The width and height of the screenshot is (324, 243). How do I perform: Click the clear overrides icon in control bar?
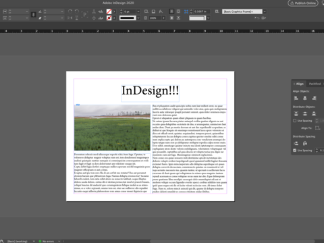[x=257, y=18]
